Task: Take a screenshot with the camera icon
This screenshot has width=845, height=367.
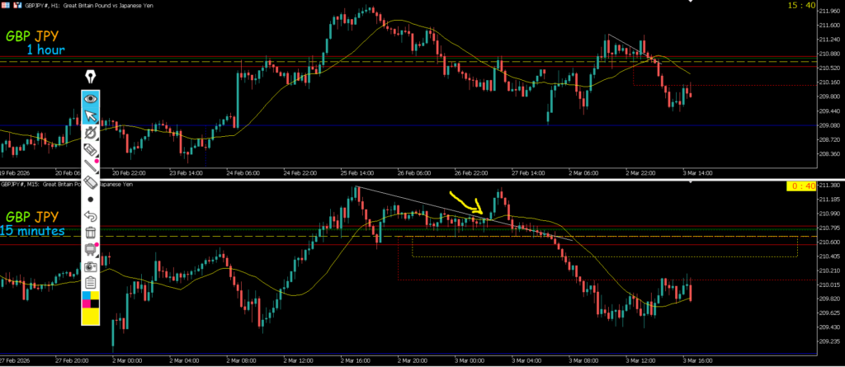Action: pyautogui.click(x=91, y=267)
